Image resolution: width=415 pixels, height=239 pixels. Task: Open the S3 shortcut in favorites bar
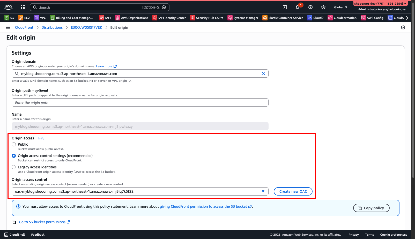click(x=9, y=18)
